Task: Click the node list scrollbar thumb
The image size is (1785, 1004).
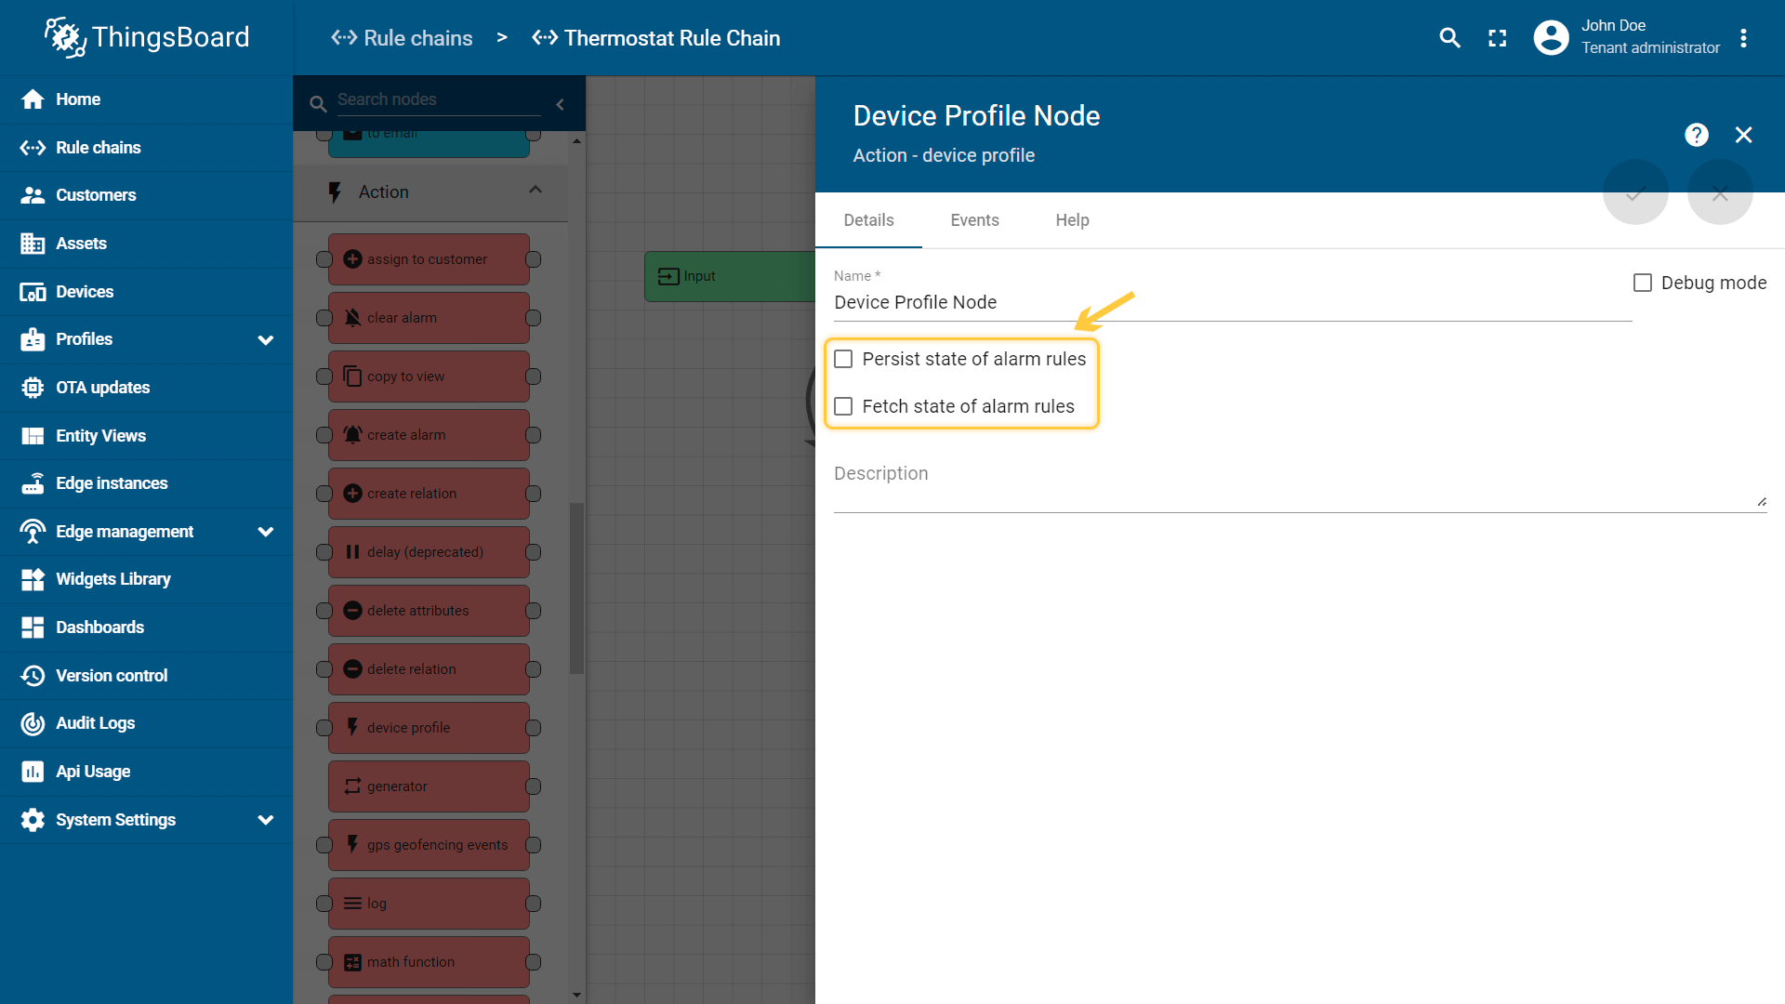Action: [x=576, y=588]
